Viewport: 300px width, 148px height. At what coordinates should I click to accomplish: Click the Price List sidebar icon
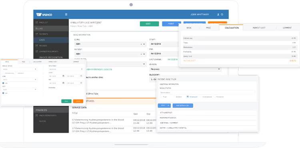point(36,22)
